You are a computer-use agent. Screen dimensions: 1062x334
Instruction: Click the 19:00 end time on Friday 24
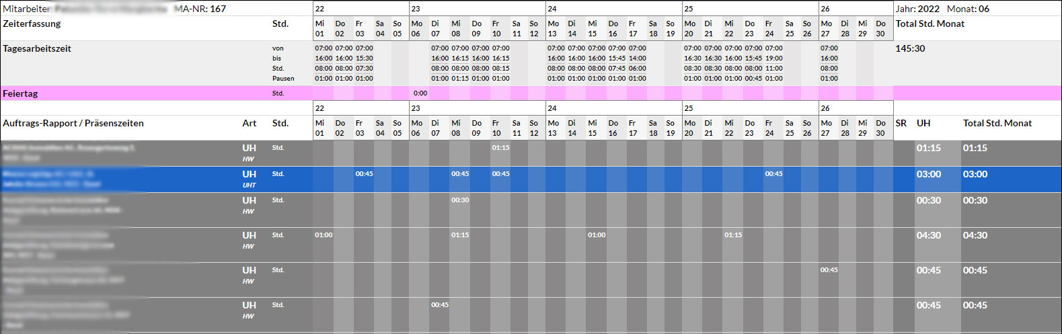tap(773, 58)
